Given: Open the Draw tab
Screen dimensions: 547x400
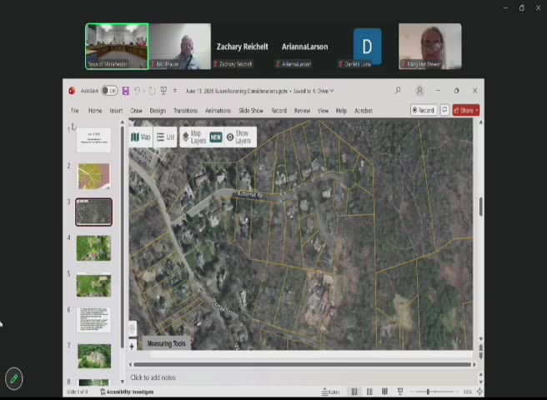Looking at the screenshot, I should (x=136, y=111).
